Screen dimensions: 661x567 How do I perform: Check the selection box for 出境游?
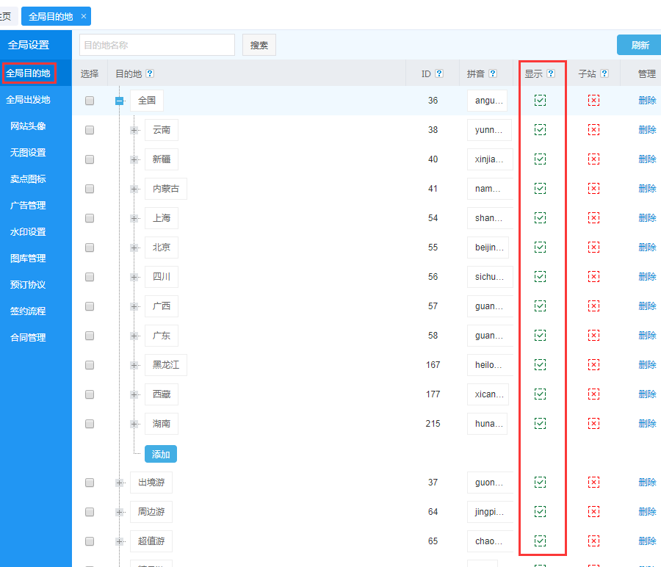coord(90,483)
